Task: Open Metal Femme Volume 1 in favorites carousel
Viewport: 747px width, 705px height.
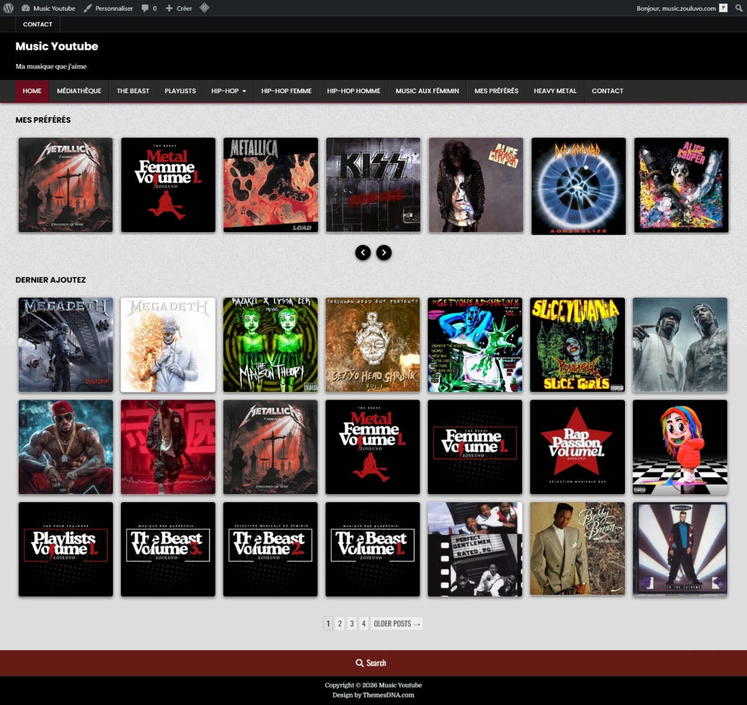Action: pyautogui.click(x=168, y=185)
